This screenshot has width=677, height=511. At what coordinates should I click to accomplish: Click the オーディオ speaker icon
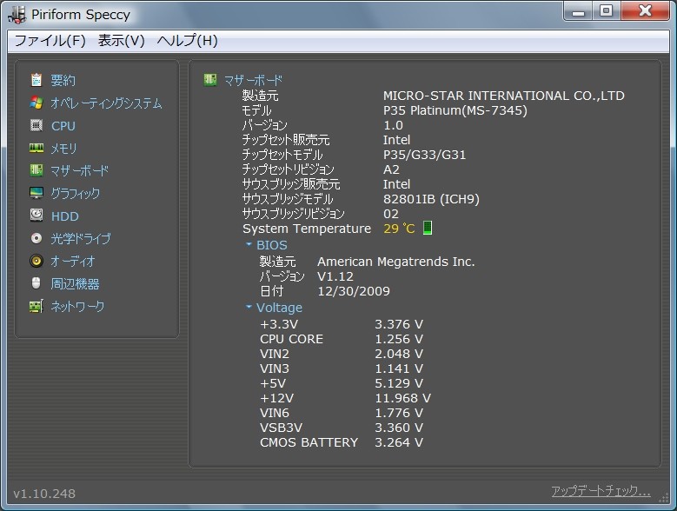[x=37, y=261]
